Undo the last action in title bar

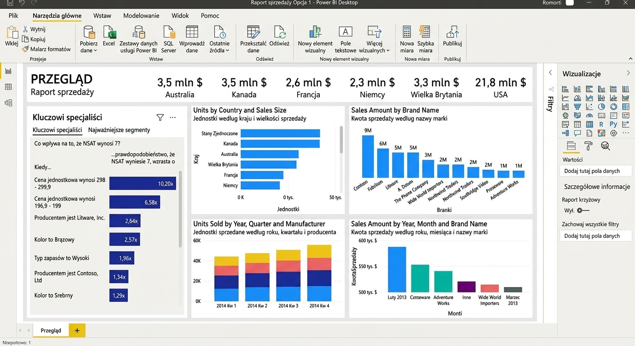tap(22, 3)
